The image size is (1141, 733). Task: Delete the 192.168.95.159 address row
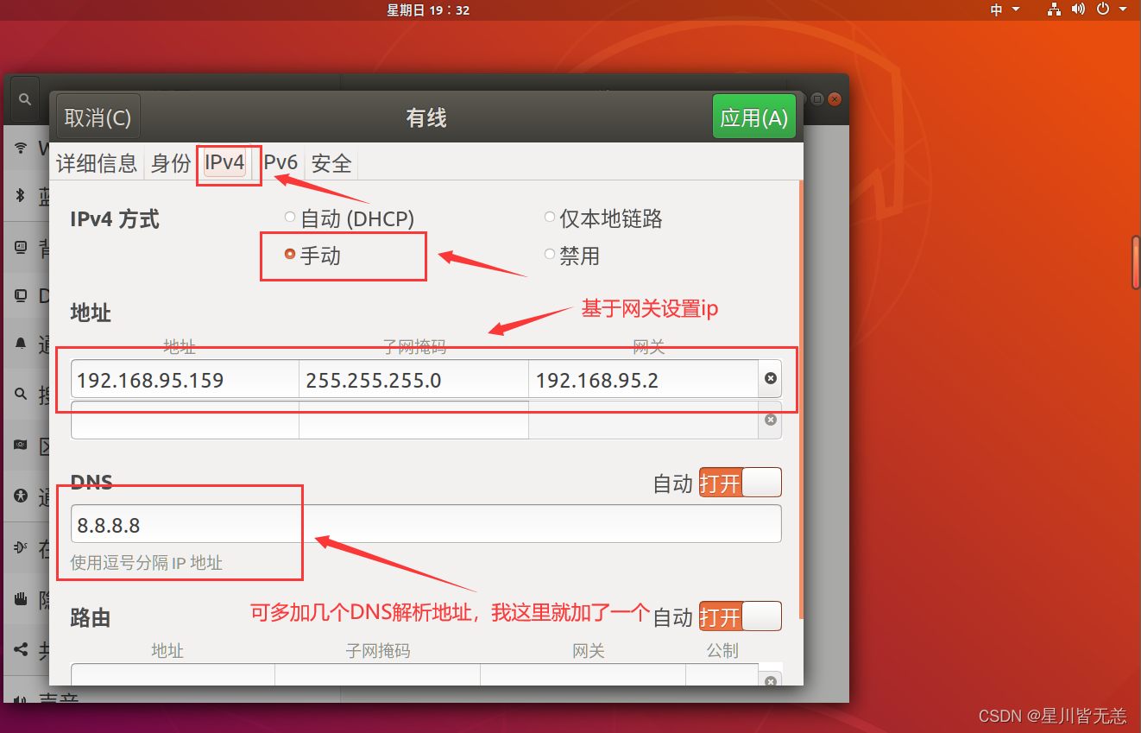point(771,378)
